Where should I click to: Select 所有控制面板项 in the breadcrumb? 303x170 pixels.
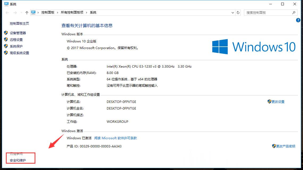(x=72, y=12)
